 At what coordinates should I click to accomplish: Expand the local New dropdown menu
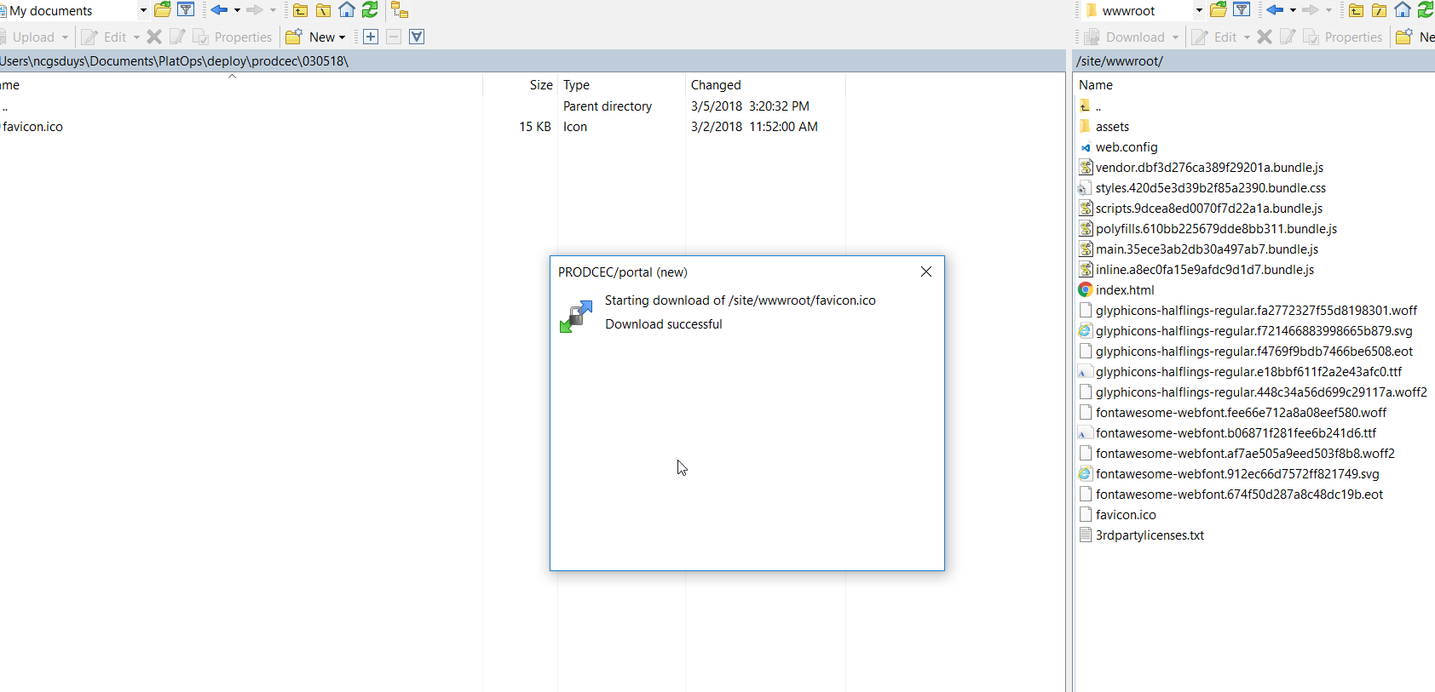pos(342,37)
